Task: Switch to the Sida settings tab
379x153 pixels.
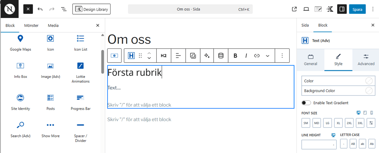Action: point(305,25)
